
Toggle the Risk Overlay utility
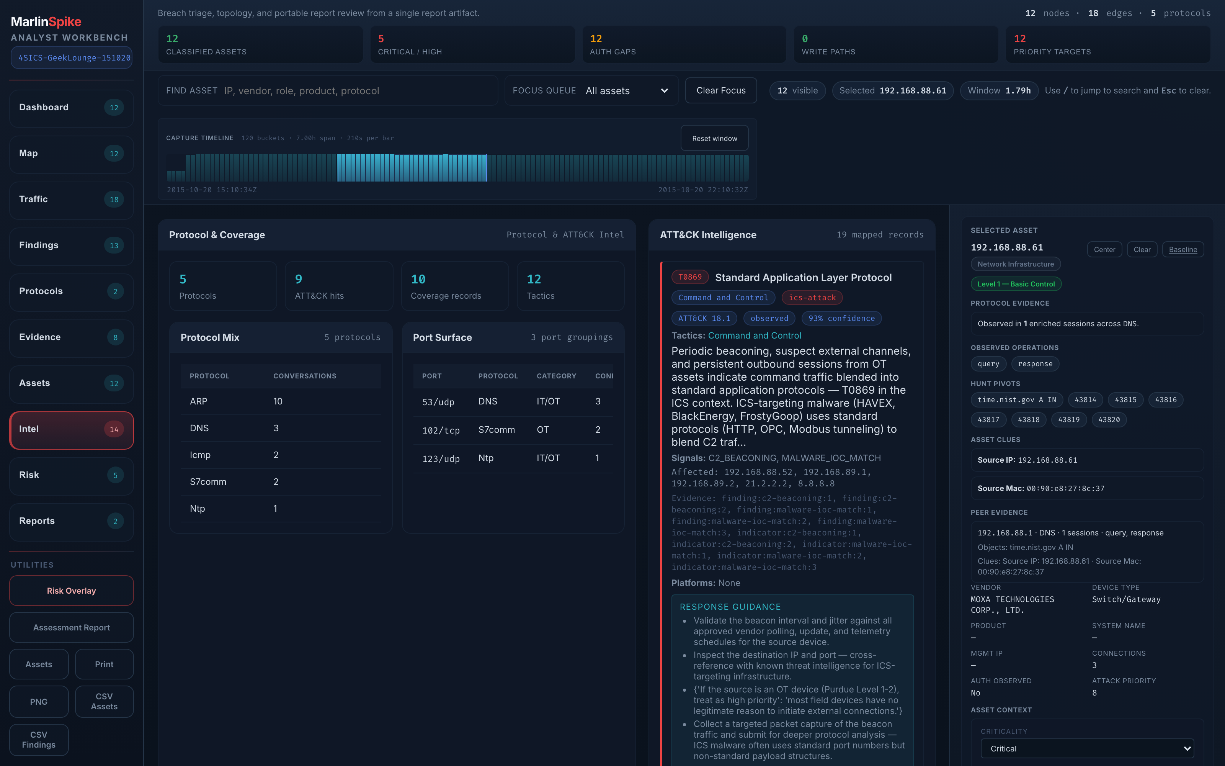click(x=71, y=591)
